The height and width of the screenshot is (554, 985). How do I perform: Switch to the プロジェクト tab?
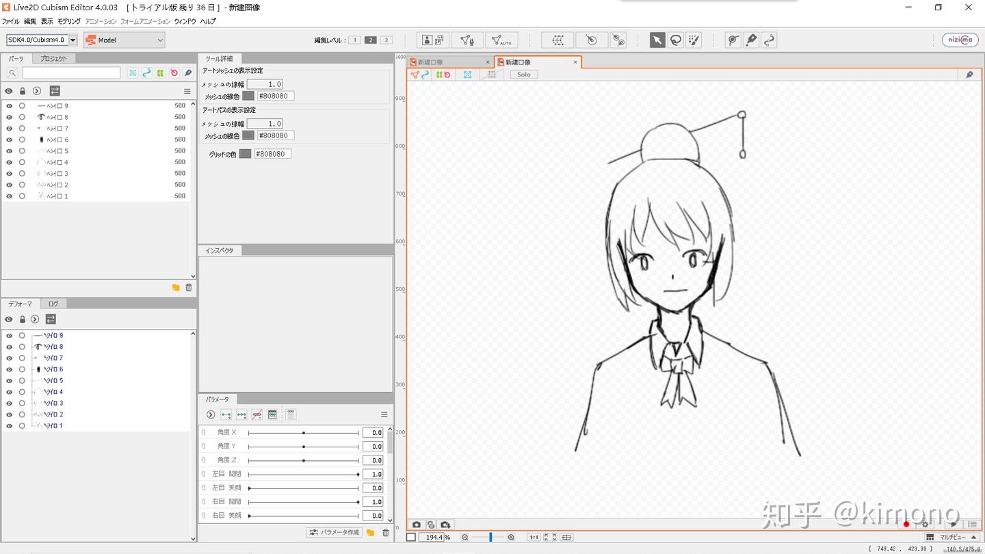click(53, 59)
